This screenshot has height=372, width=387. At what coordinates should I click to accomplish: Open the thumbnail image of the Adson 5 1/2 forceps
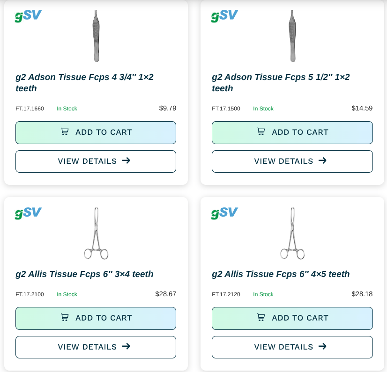tap(292, 36)
